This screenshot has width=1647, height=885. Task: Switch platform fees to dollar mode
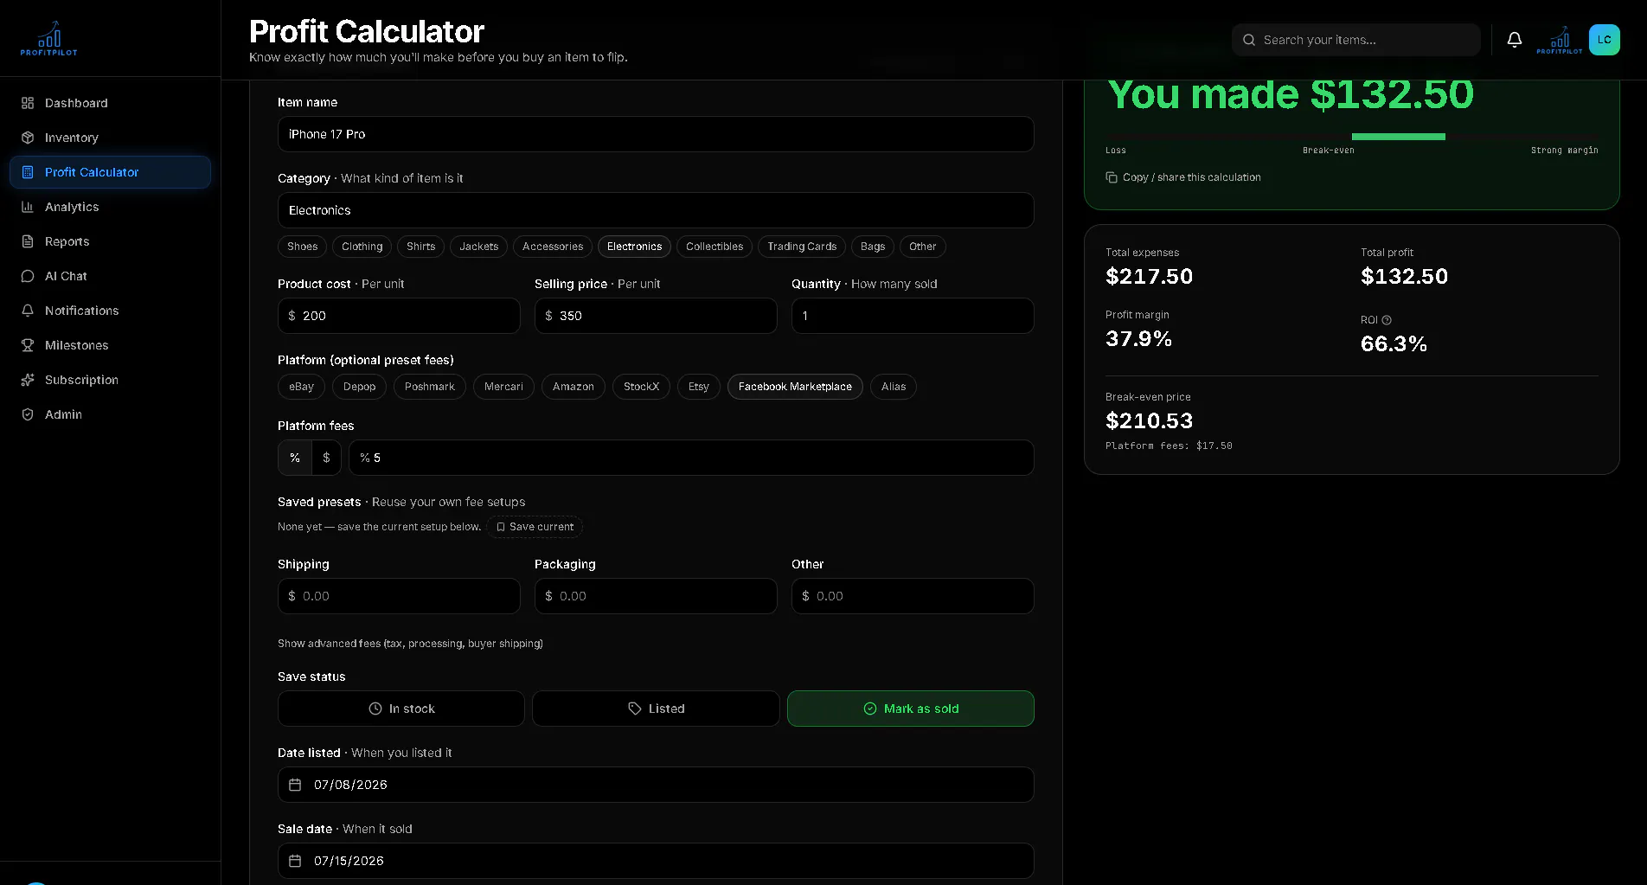(326, 458)
